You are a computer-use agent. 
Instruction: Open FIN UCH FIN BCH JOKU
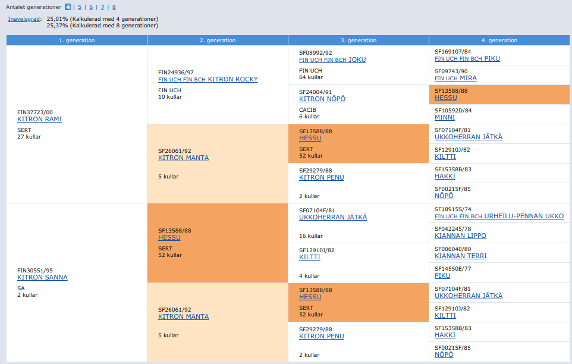pos(332,59)
